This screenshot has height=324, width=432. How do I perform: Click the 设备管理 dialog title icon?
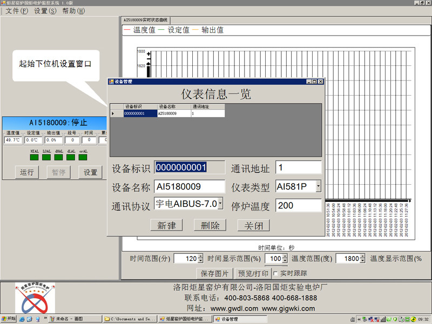click(x=111, y=82)
